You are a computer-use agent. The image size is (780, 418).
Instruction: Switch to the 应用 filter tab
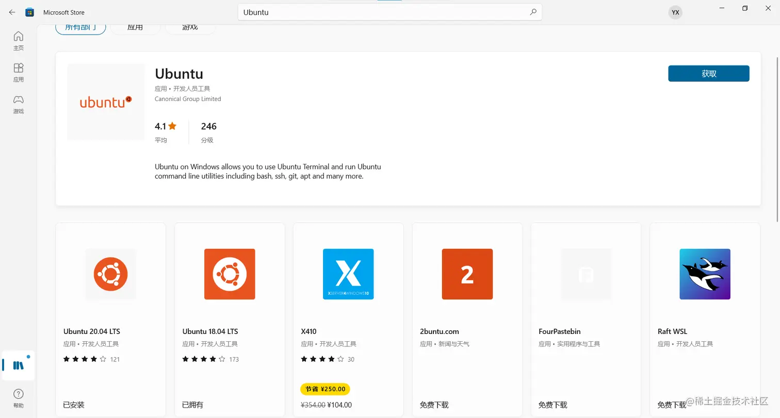[x=135, y=27]
